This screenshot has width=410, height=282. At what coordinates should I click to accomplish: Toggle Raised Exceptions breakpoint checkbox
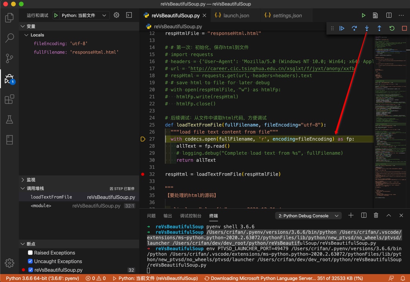30,253
